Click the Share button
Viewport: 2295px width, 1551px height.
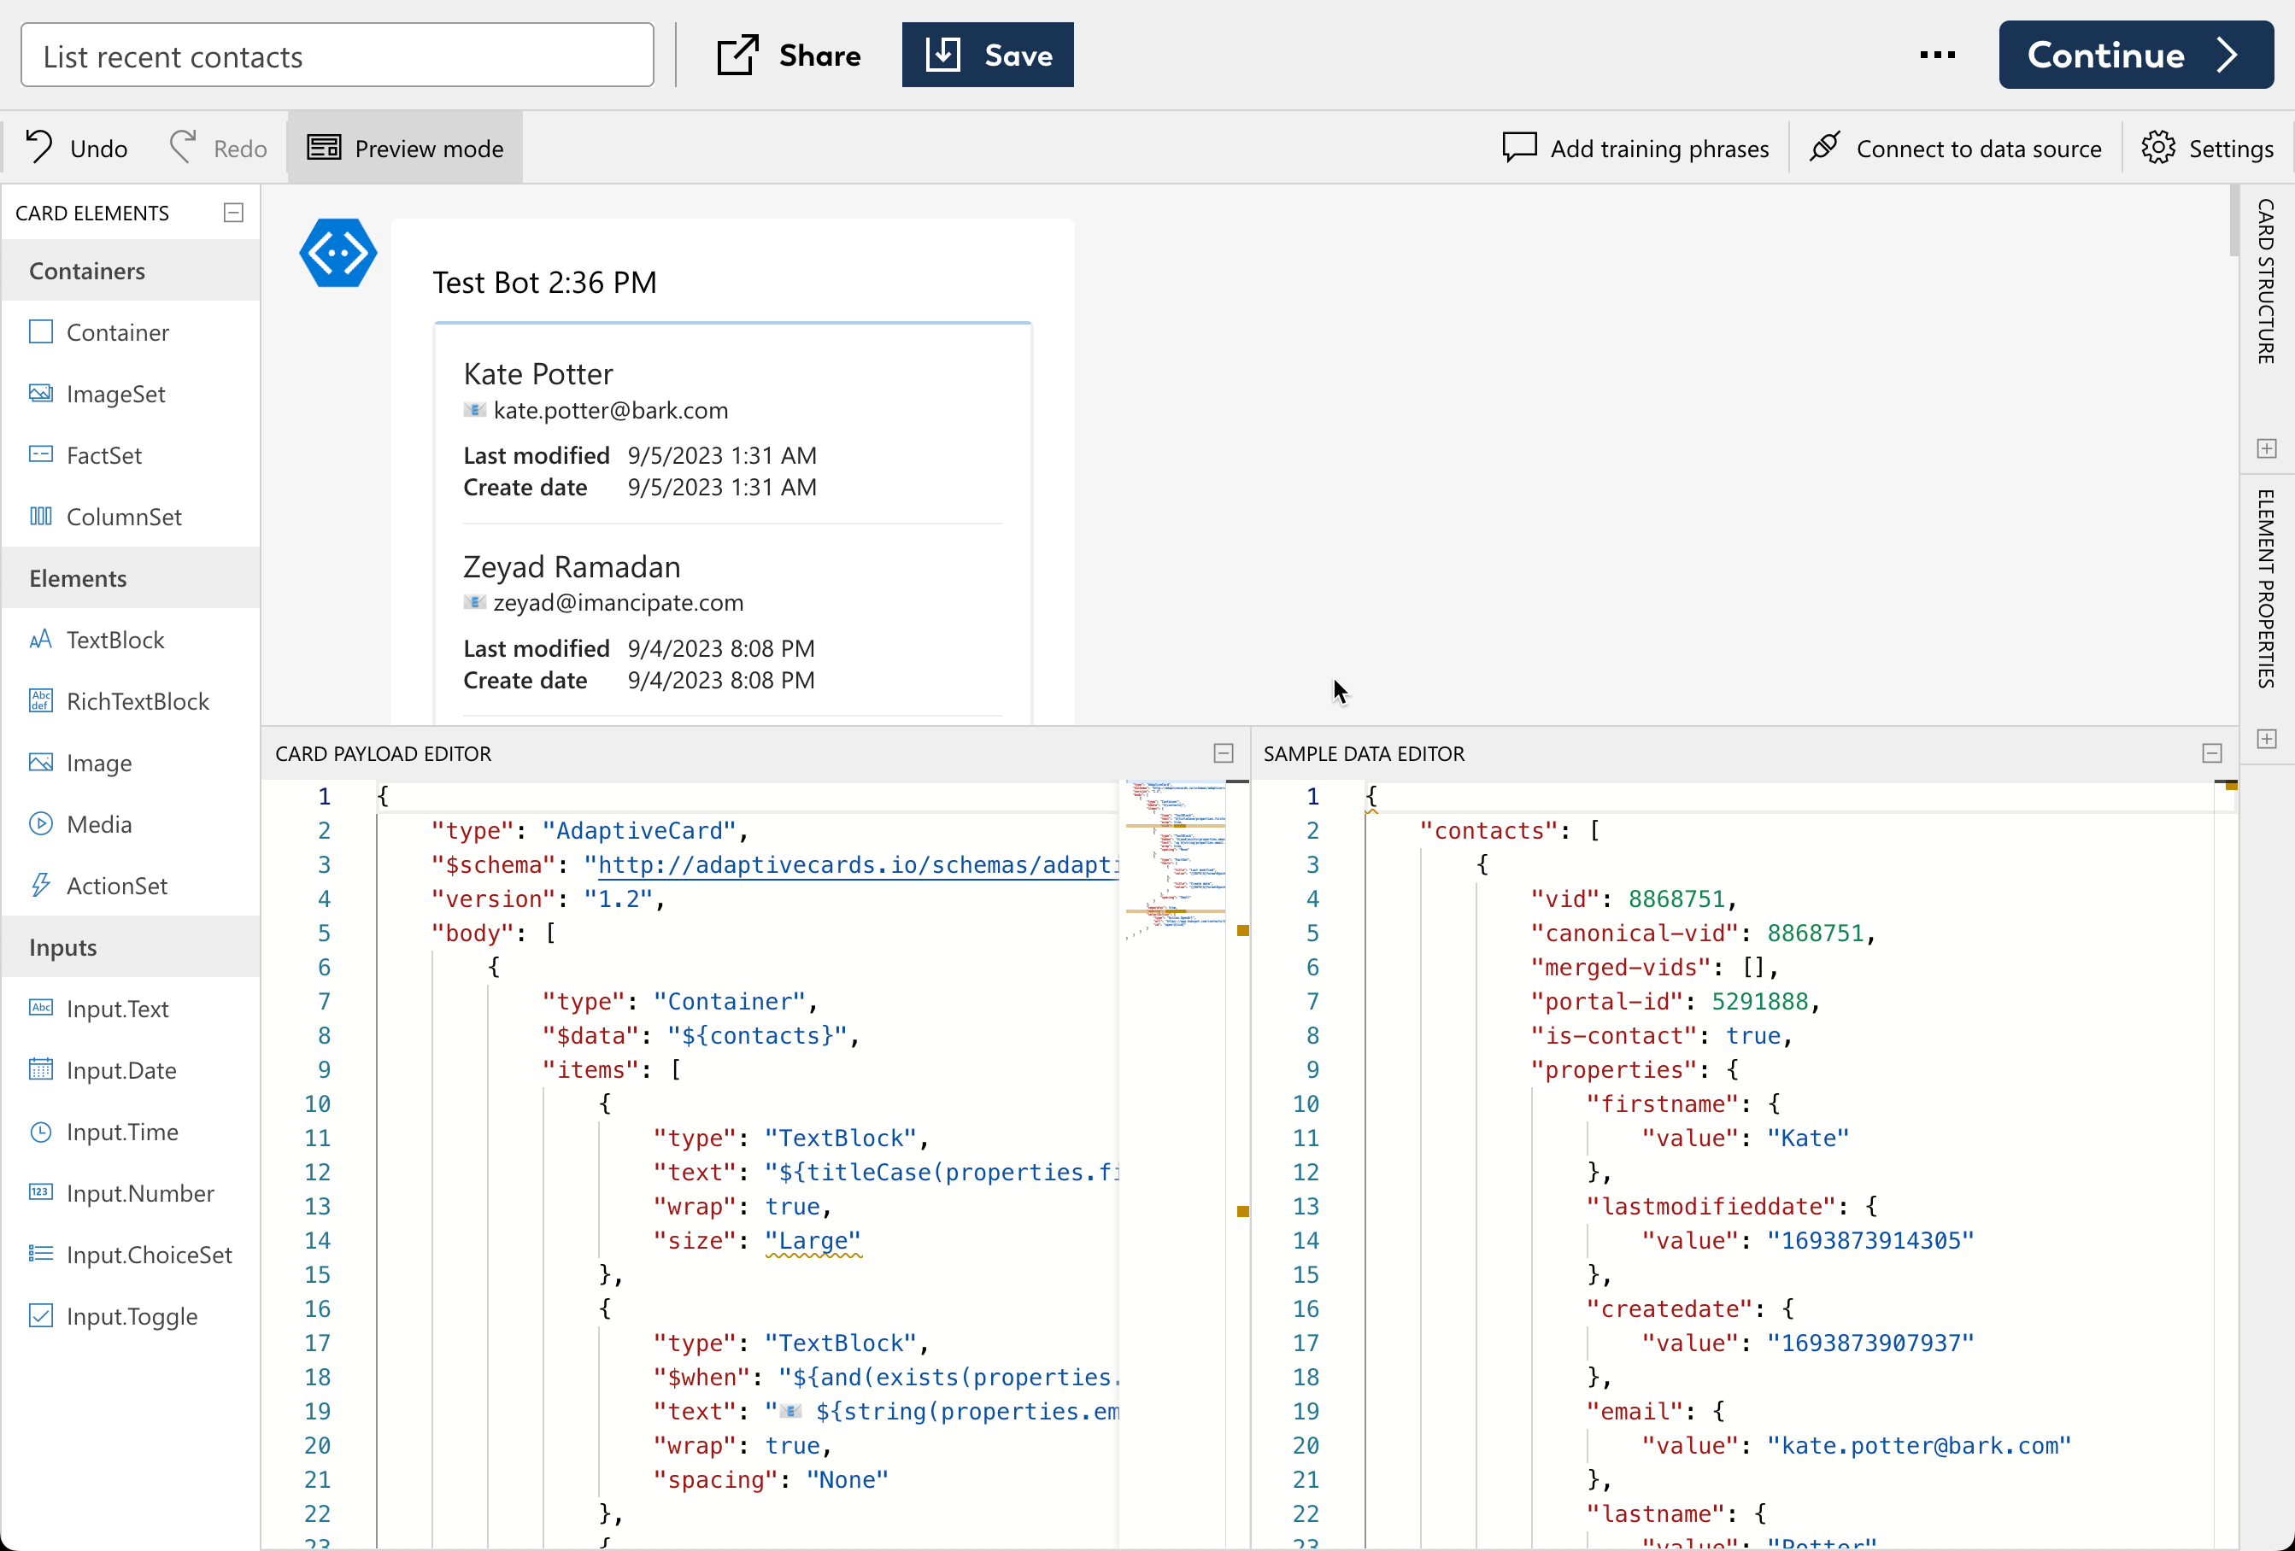click(789, 56)
